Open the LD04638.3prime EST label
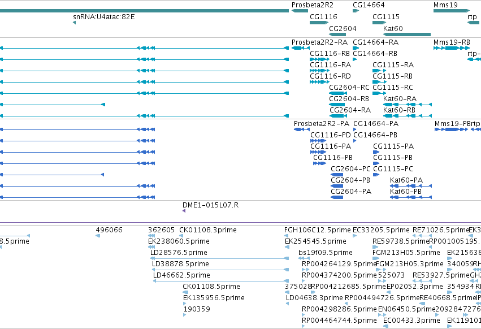Viewport: 481px width, 329px height. 314,298
